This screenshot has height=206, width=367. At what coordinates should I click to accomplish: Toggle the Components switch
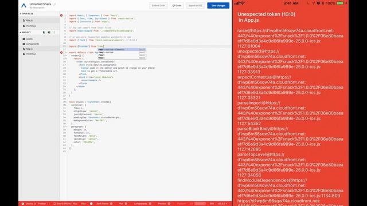click(150, 204)
